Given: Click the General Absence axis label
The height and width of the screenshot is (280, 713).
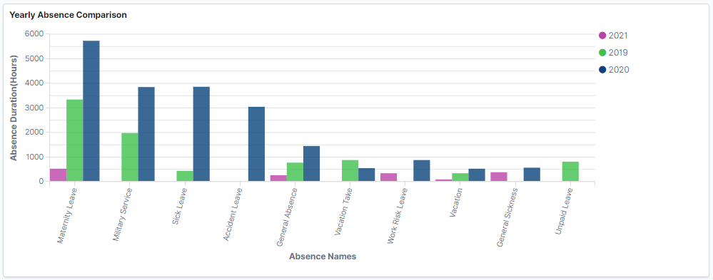Looking at the screenshot, I should (x=288, y=217).
